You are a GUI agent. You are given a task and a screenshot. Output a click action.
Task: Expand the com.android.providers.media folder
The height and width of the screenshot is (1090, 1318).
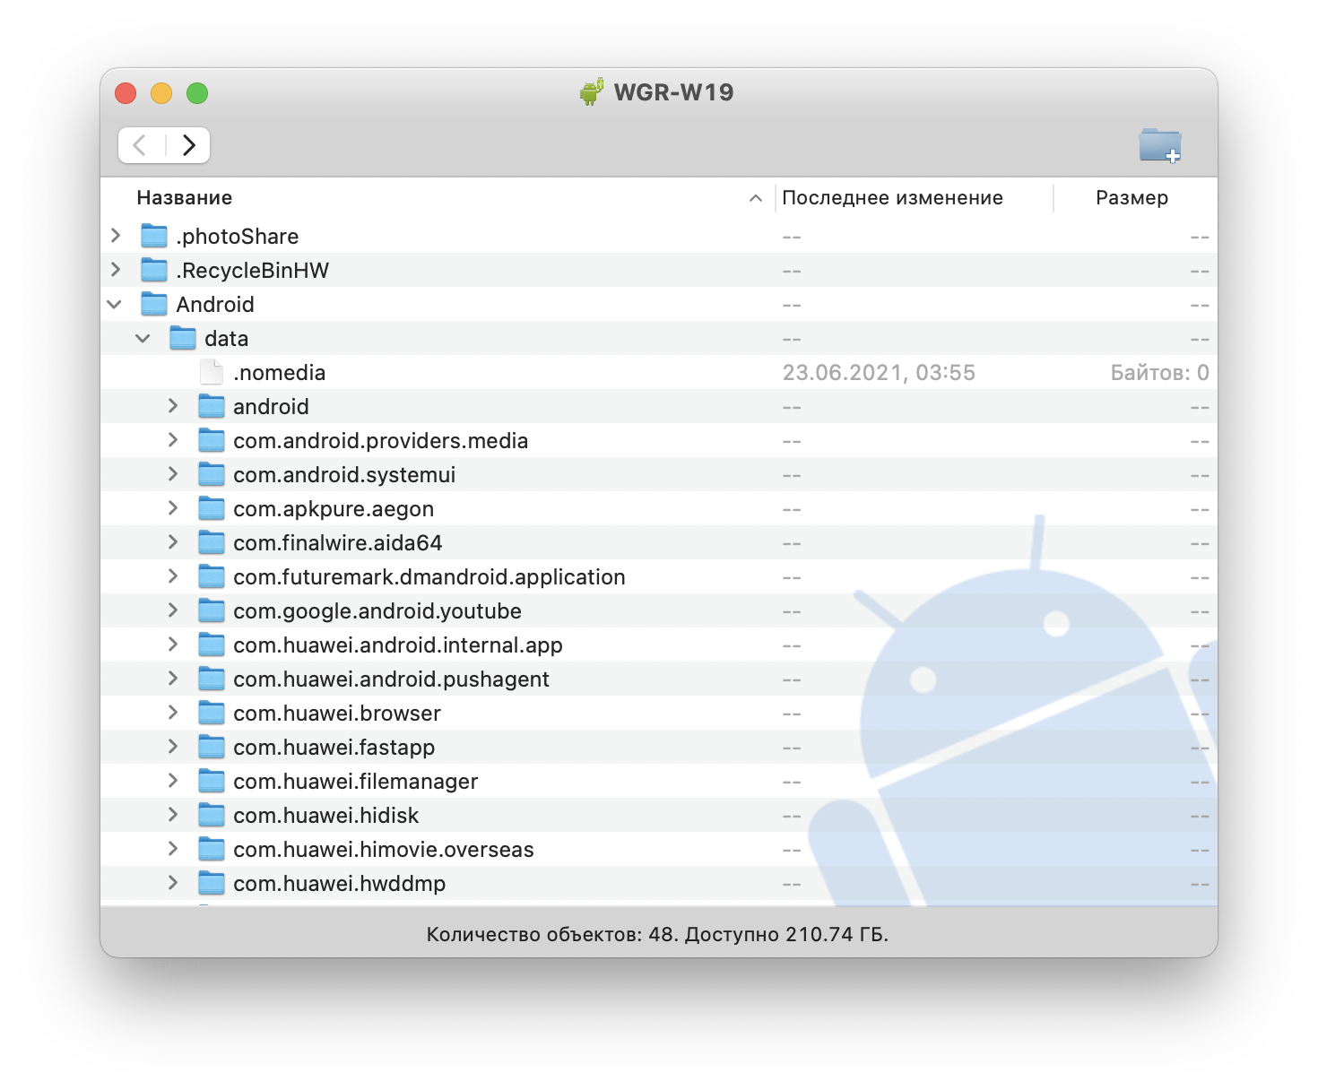tap(173, 440)
